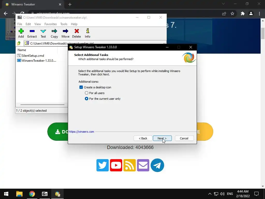Open the volume control in system tray
Image resolution: width=265 pixels, height=199 pixels.
click(x=222, y=194)
